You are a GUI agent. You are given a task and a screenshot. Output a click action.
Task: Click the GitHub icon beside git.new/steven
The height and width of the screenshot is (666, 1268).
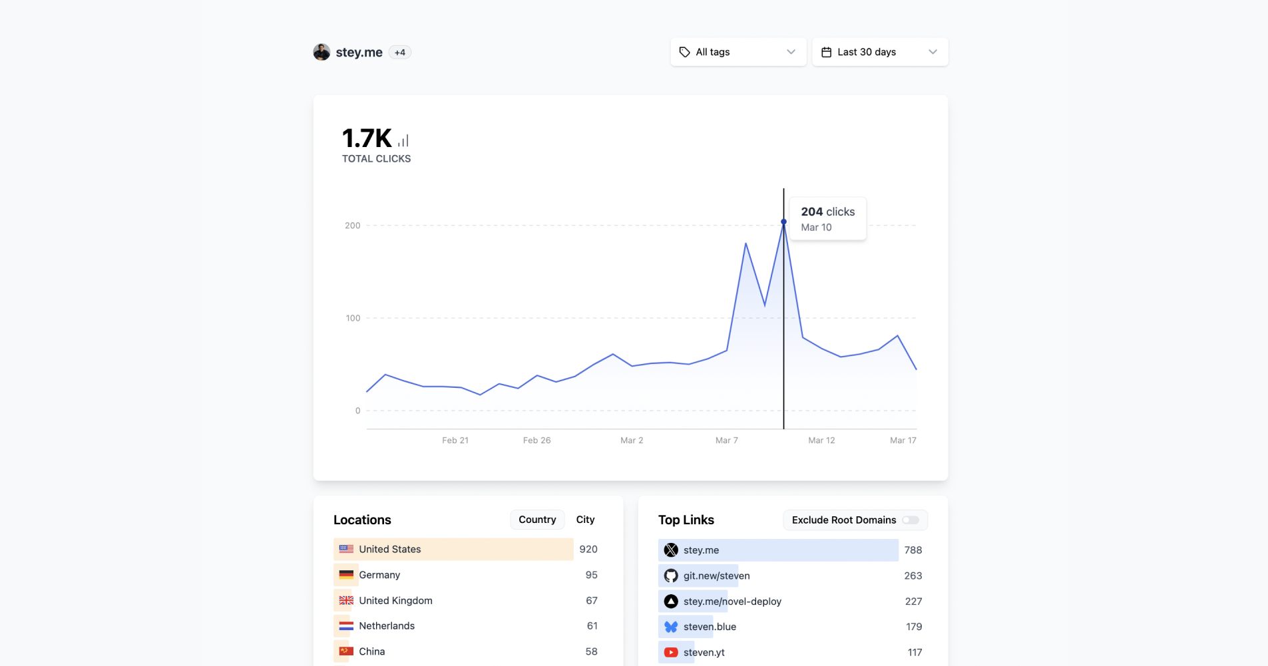tap(672, 576)
